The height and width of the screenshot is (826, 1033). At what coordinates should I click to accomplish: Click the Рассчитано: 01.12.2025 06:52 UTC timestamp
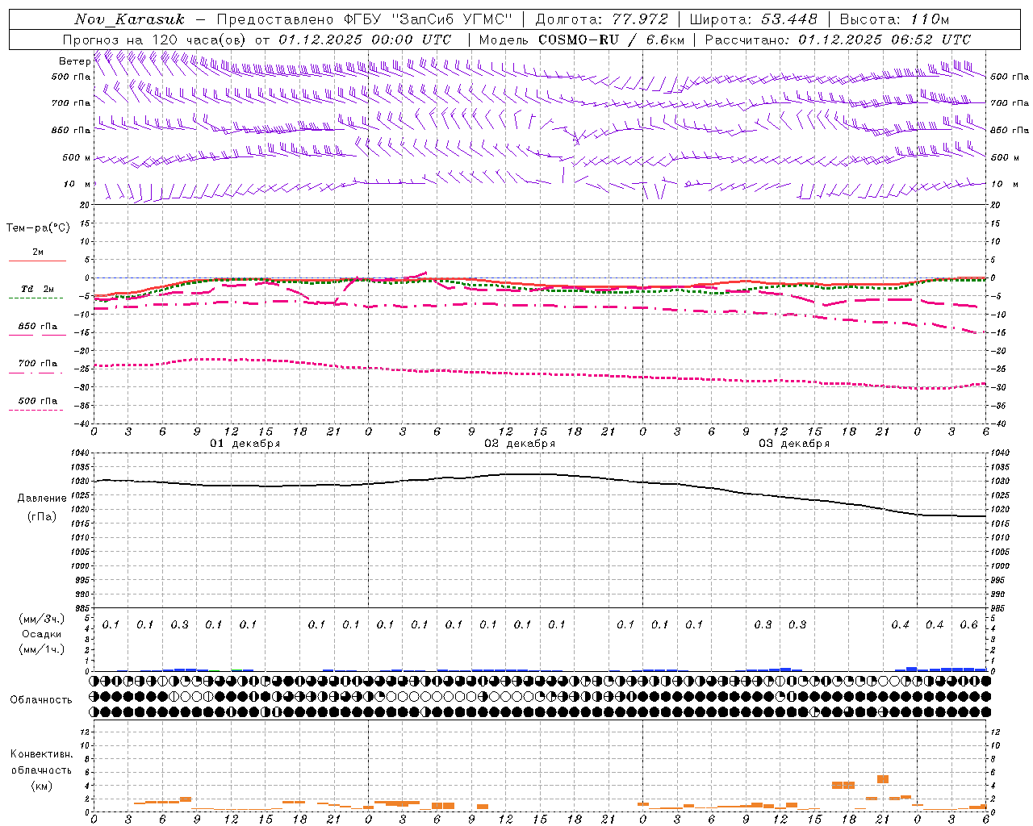[838, 40]
